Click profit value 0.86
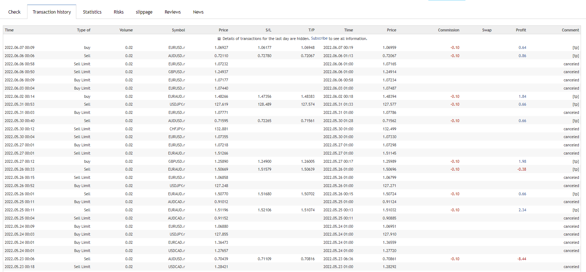 [x=522, y=56]
